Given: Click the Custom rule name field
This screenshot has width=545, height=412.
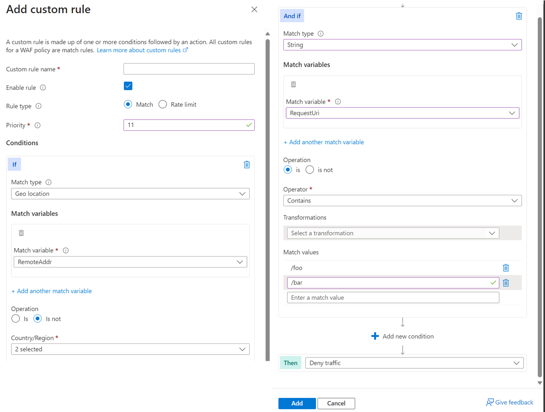Looking at the screenshot, I should click(189, 69).
